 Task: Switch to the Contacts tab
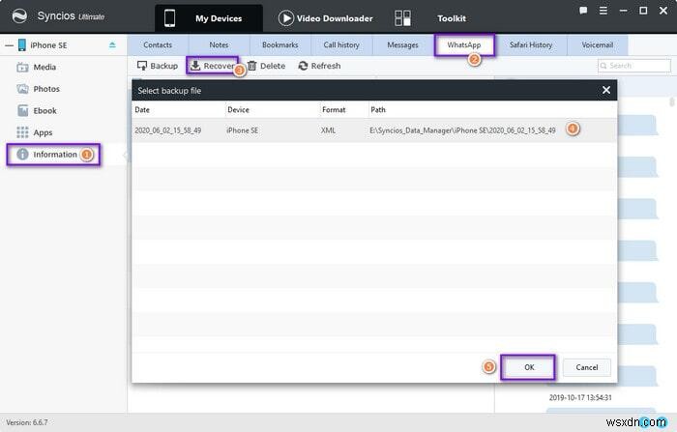pyautogui.click(x=158, y=44)
